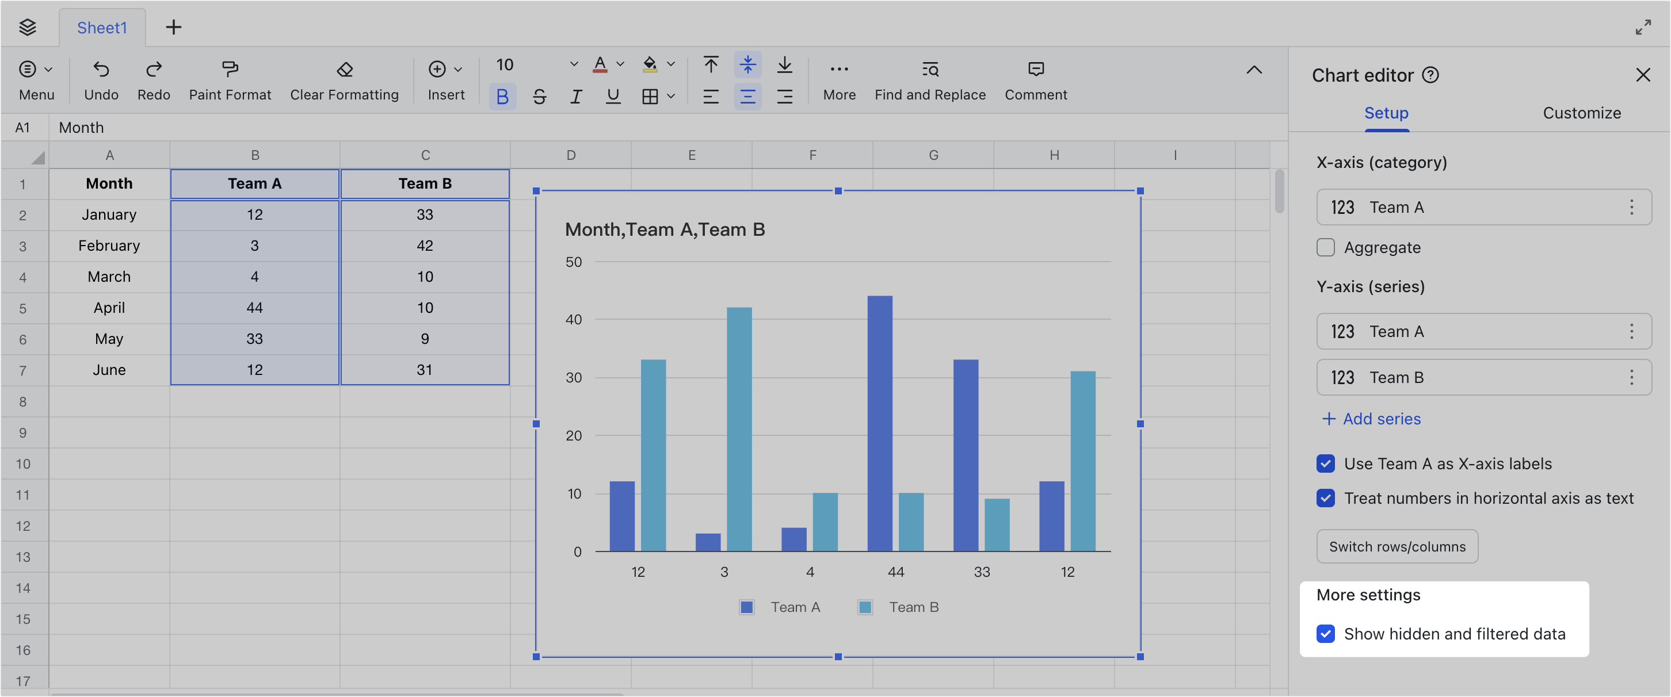Open the font size dropdown
The height and width of the screenshot is (697, 1671).
pyautogui.click(x=574, y=64)
